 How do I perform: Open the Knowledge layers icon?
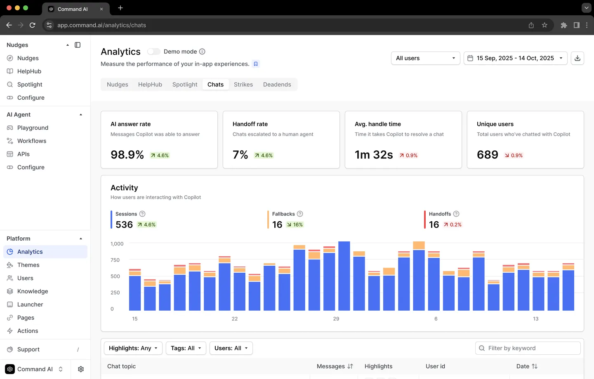click(x=10, y=291)
